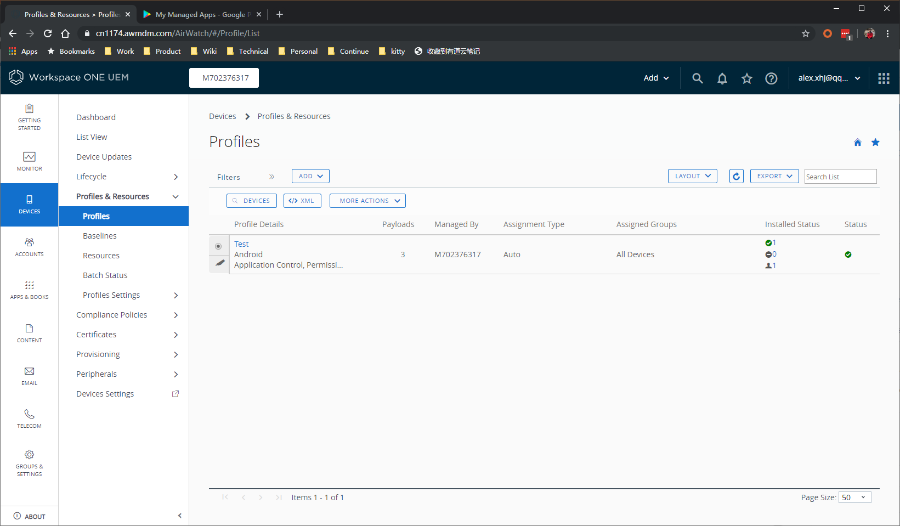Screen dimensions: 900x526
Task: Open Apps & Books section
Action: [x=29, y=290]
